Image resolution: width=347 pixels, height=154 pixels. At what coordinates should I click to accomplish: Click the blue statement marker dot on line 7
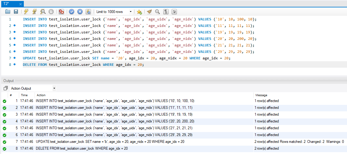pyautogui.click(x=15, y=58)
